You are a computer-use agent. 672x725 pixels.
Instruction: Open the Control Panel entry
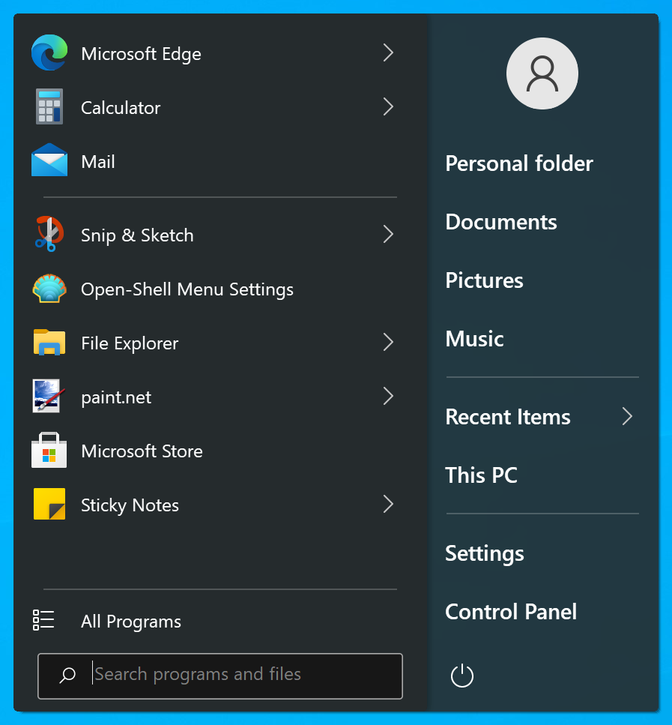(x=511, y=612)
